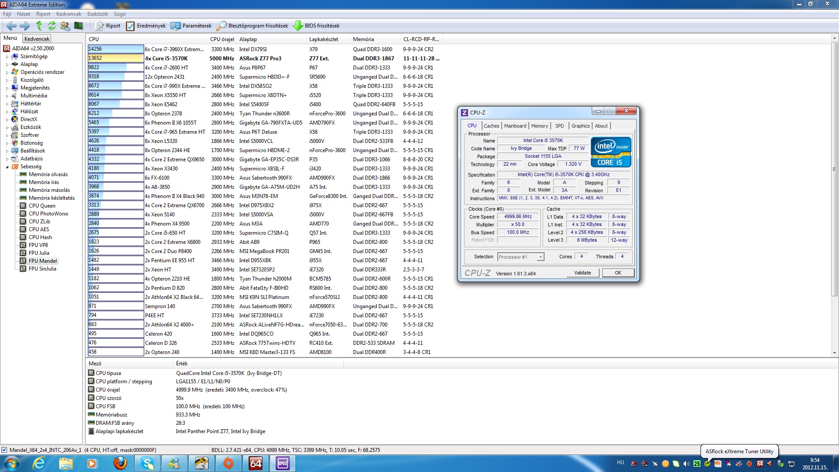Click Validate button in CPU-Z

[x=582, y=273]
